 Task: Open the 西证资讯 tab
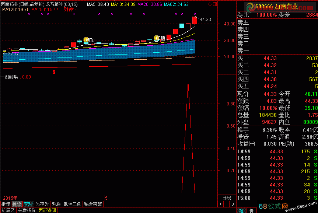[x=47, y=210]
